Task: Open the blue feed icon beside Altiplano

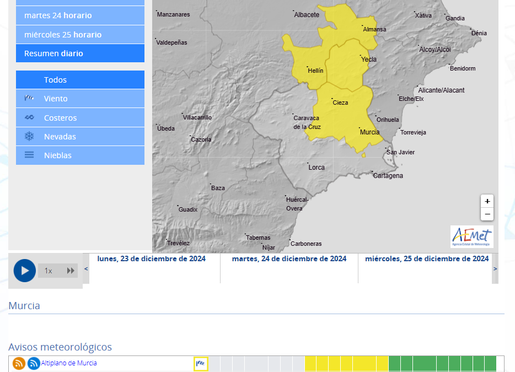Action: click(x=34, y=364)
